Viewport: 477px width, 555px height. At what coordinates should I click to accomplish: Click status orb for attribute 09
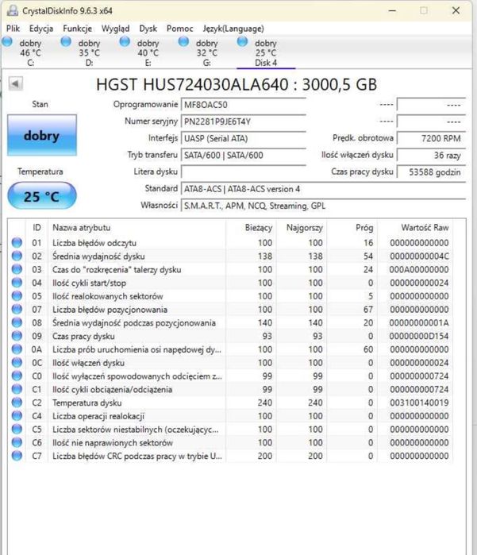pos(17,336)
